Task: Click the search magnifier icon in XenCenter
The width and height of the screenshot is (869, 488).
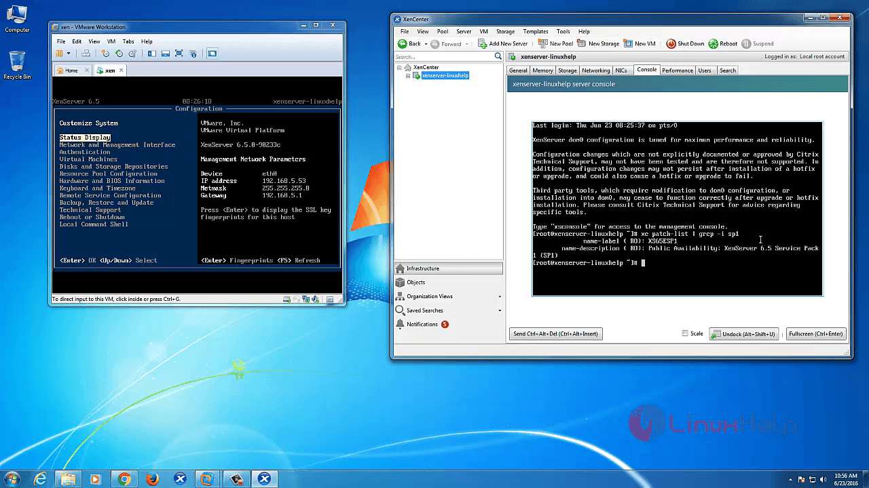Action: click(498, 56)
